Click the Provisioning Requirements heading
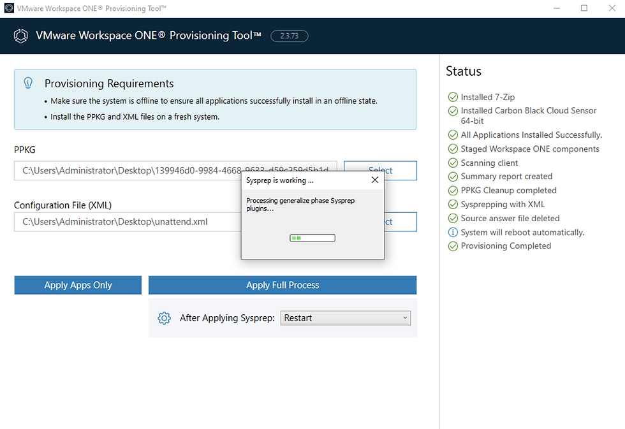This screenshot has width=625, height=429. [109, 84]
